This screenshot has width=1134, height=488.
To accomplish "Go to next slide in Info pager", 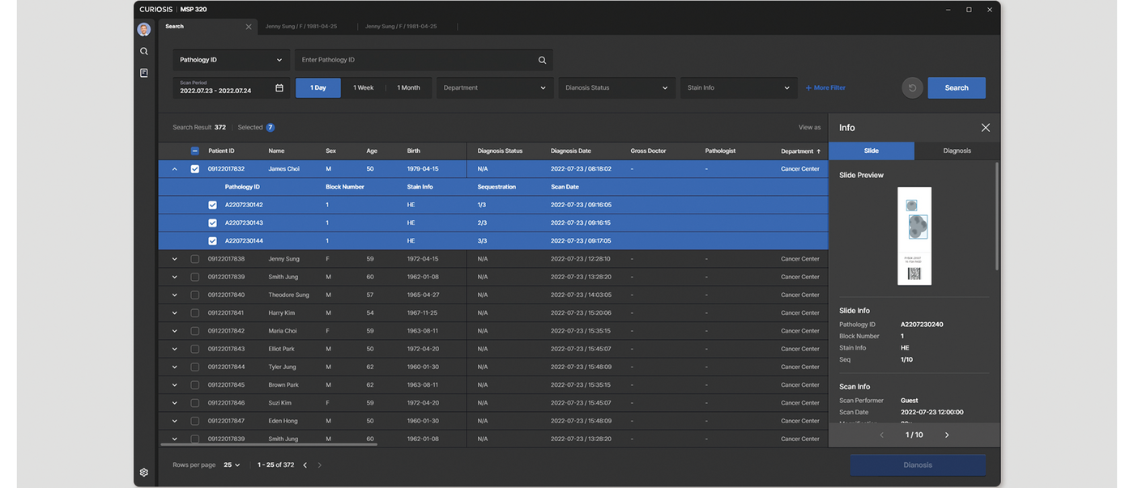I will (x=947, y=435).
